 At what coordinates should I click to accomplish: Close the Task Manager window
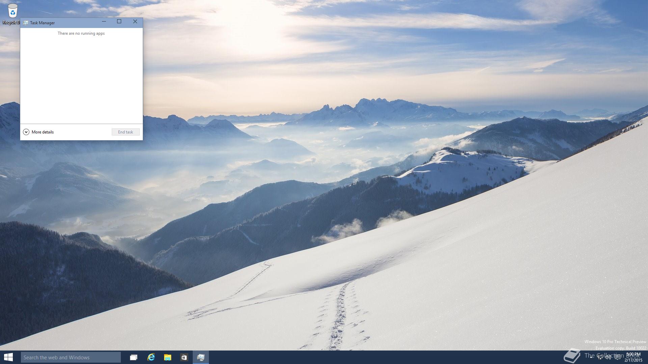point(135,22)
